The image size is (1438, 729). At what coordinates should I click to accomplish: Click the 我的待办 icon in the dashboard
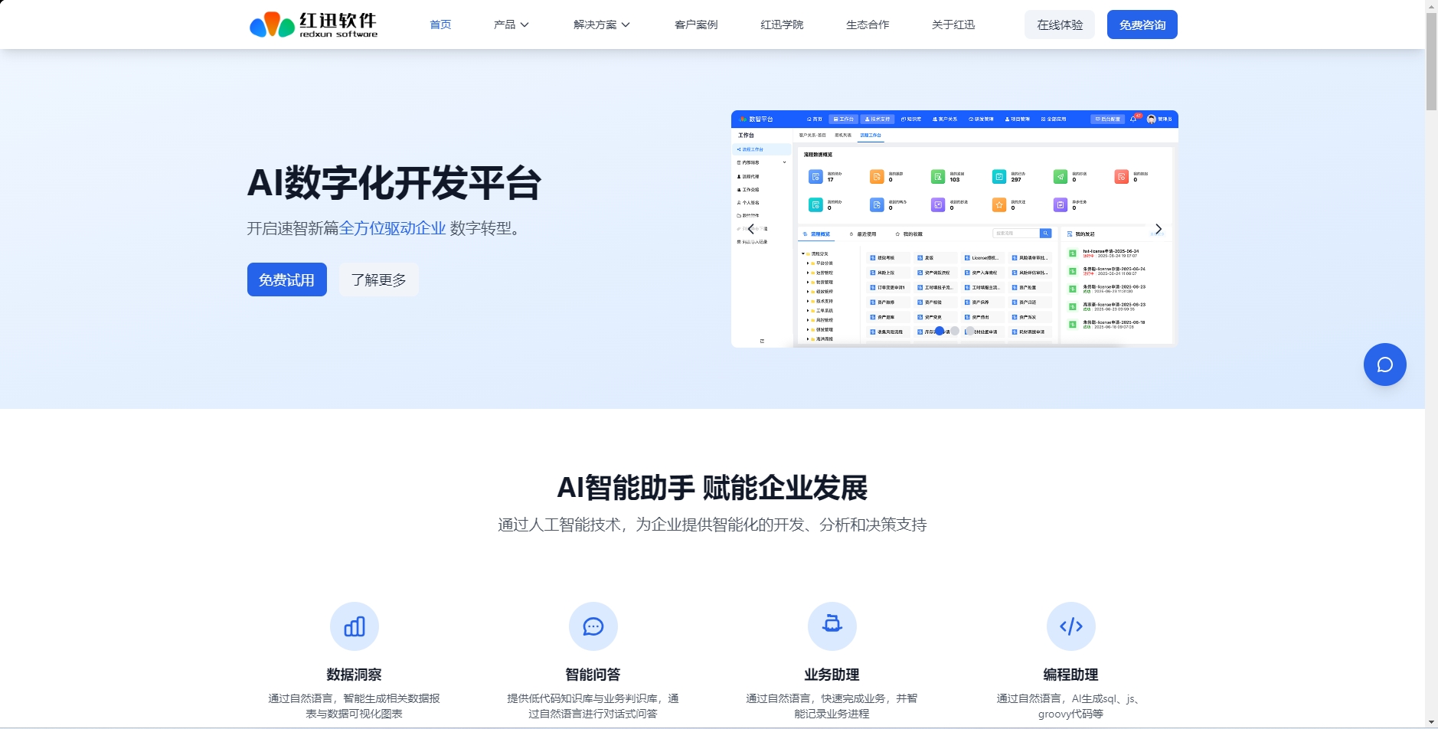tap(815, 178)
